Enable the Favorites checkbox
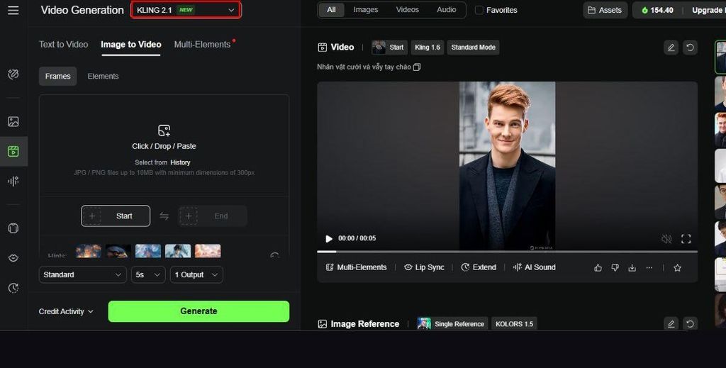The width and height of the screenshot is (726, 368). point(479,10)
